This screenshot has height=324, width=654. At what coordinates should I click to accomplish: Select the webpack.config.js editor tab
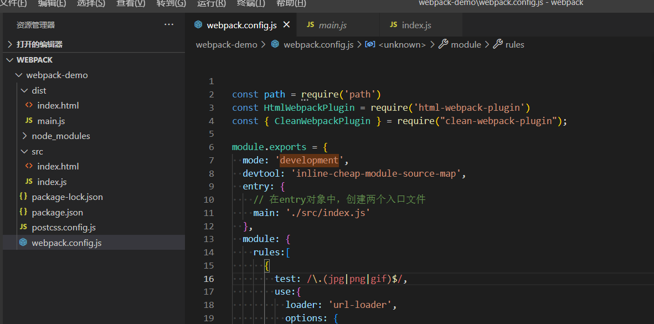click(241, 25)
